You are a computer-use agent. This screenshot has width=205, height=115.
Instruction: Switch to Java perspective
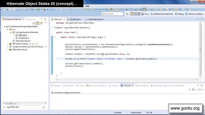[145, 14]
